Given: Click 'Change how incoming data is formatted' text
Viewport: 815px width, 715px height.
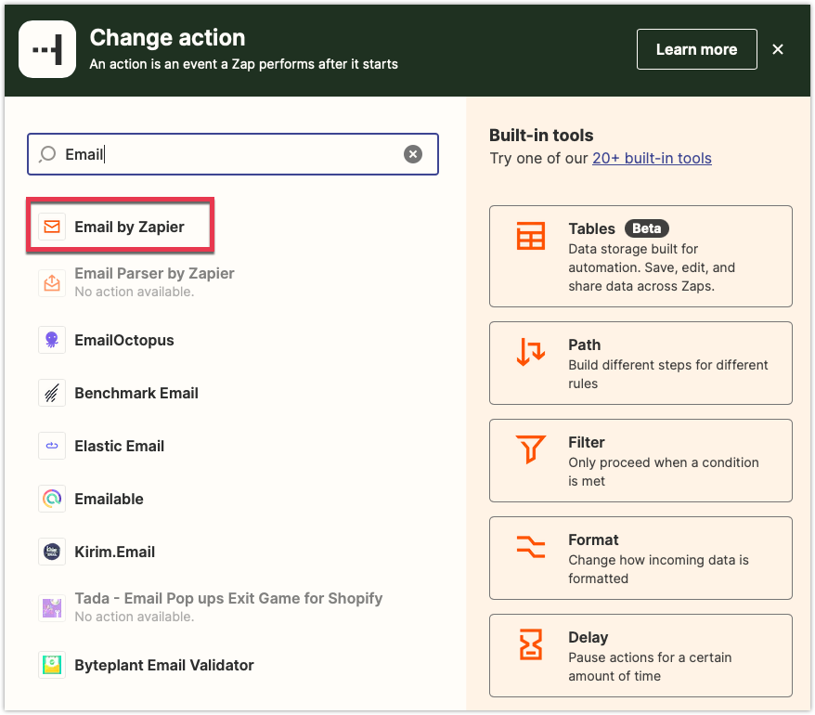Looking at the screenshot, I should (658, 569).
